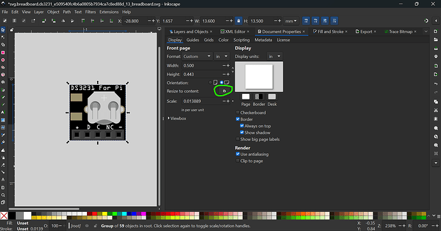Screen dimensions: 441x231
Task: Click the Desk color swatch
Action: [272, 96]
